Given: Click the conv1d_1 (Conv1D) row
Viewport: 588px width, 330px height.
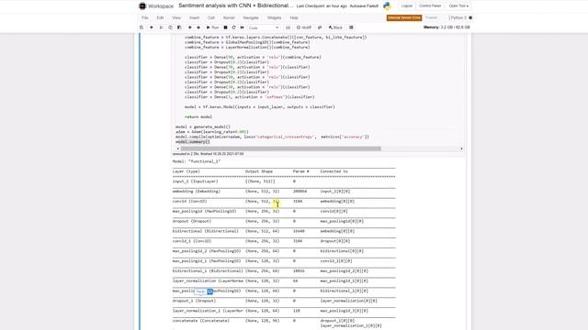Looking at the screenshot, I should (x=284, y=241).
